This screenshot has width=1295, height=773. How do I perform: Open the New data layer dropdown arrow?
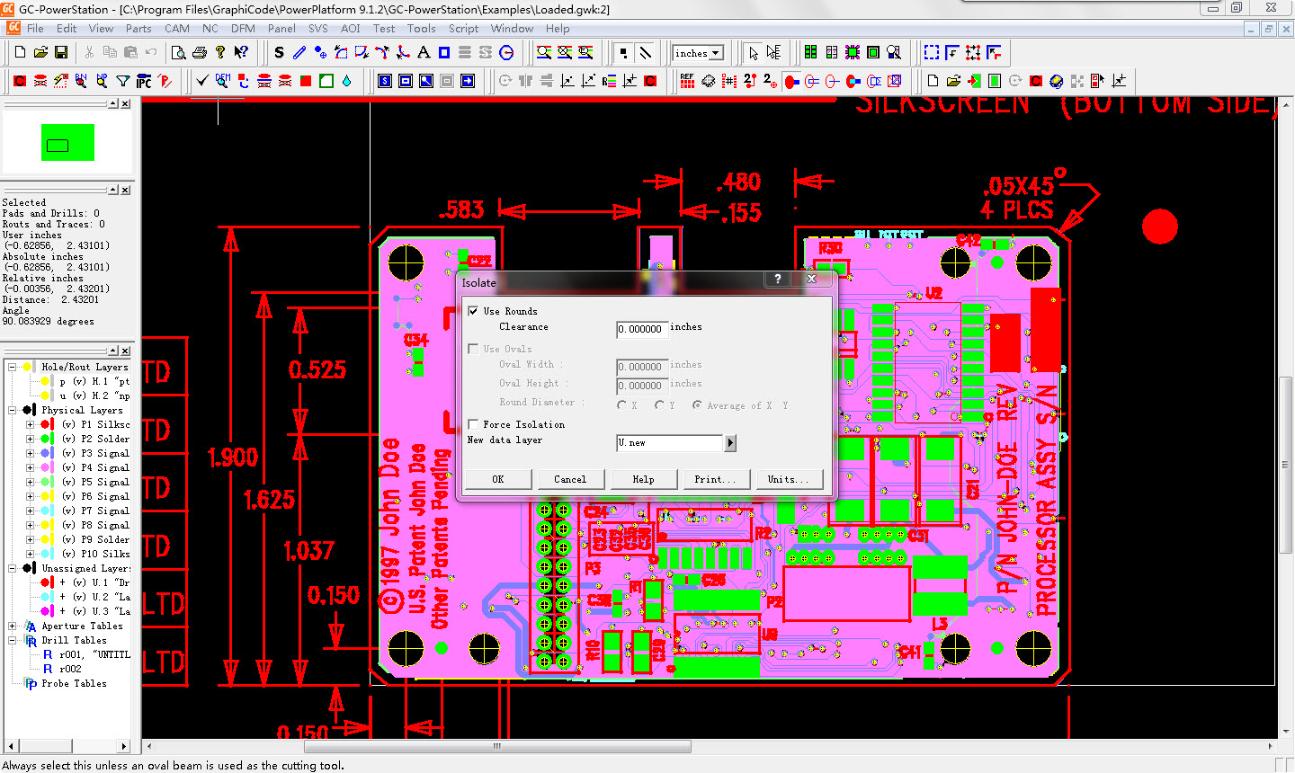click(730, 443)
